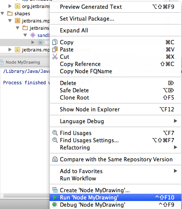Collapse the shapes folder in tree
This screenshot has width=182, height=209.
tap(3, 13)
